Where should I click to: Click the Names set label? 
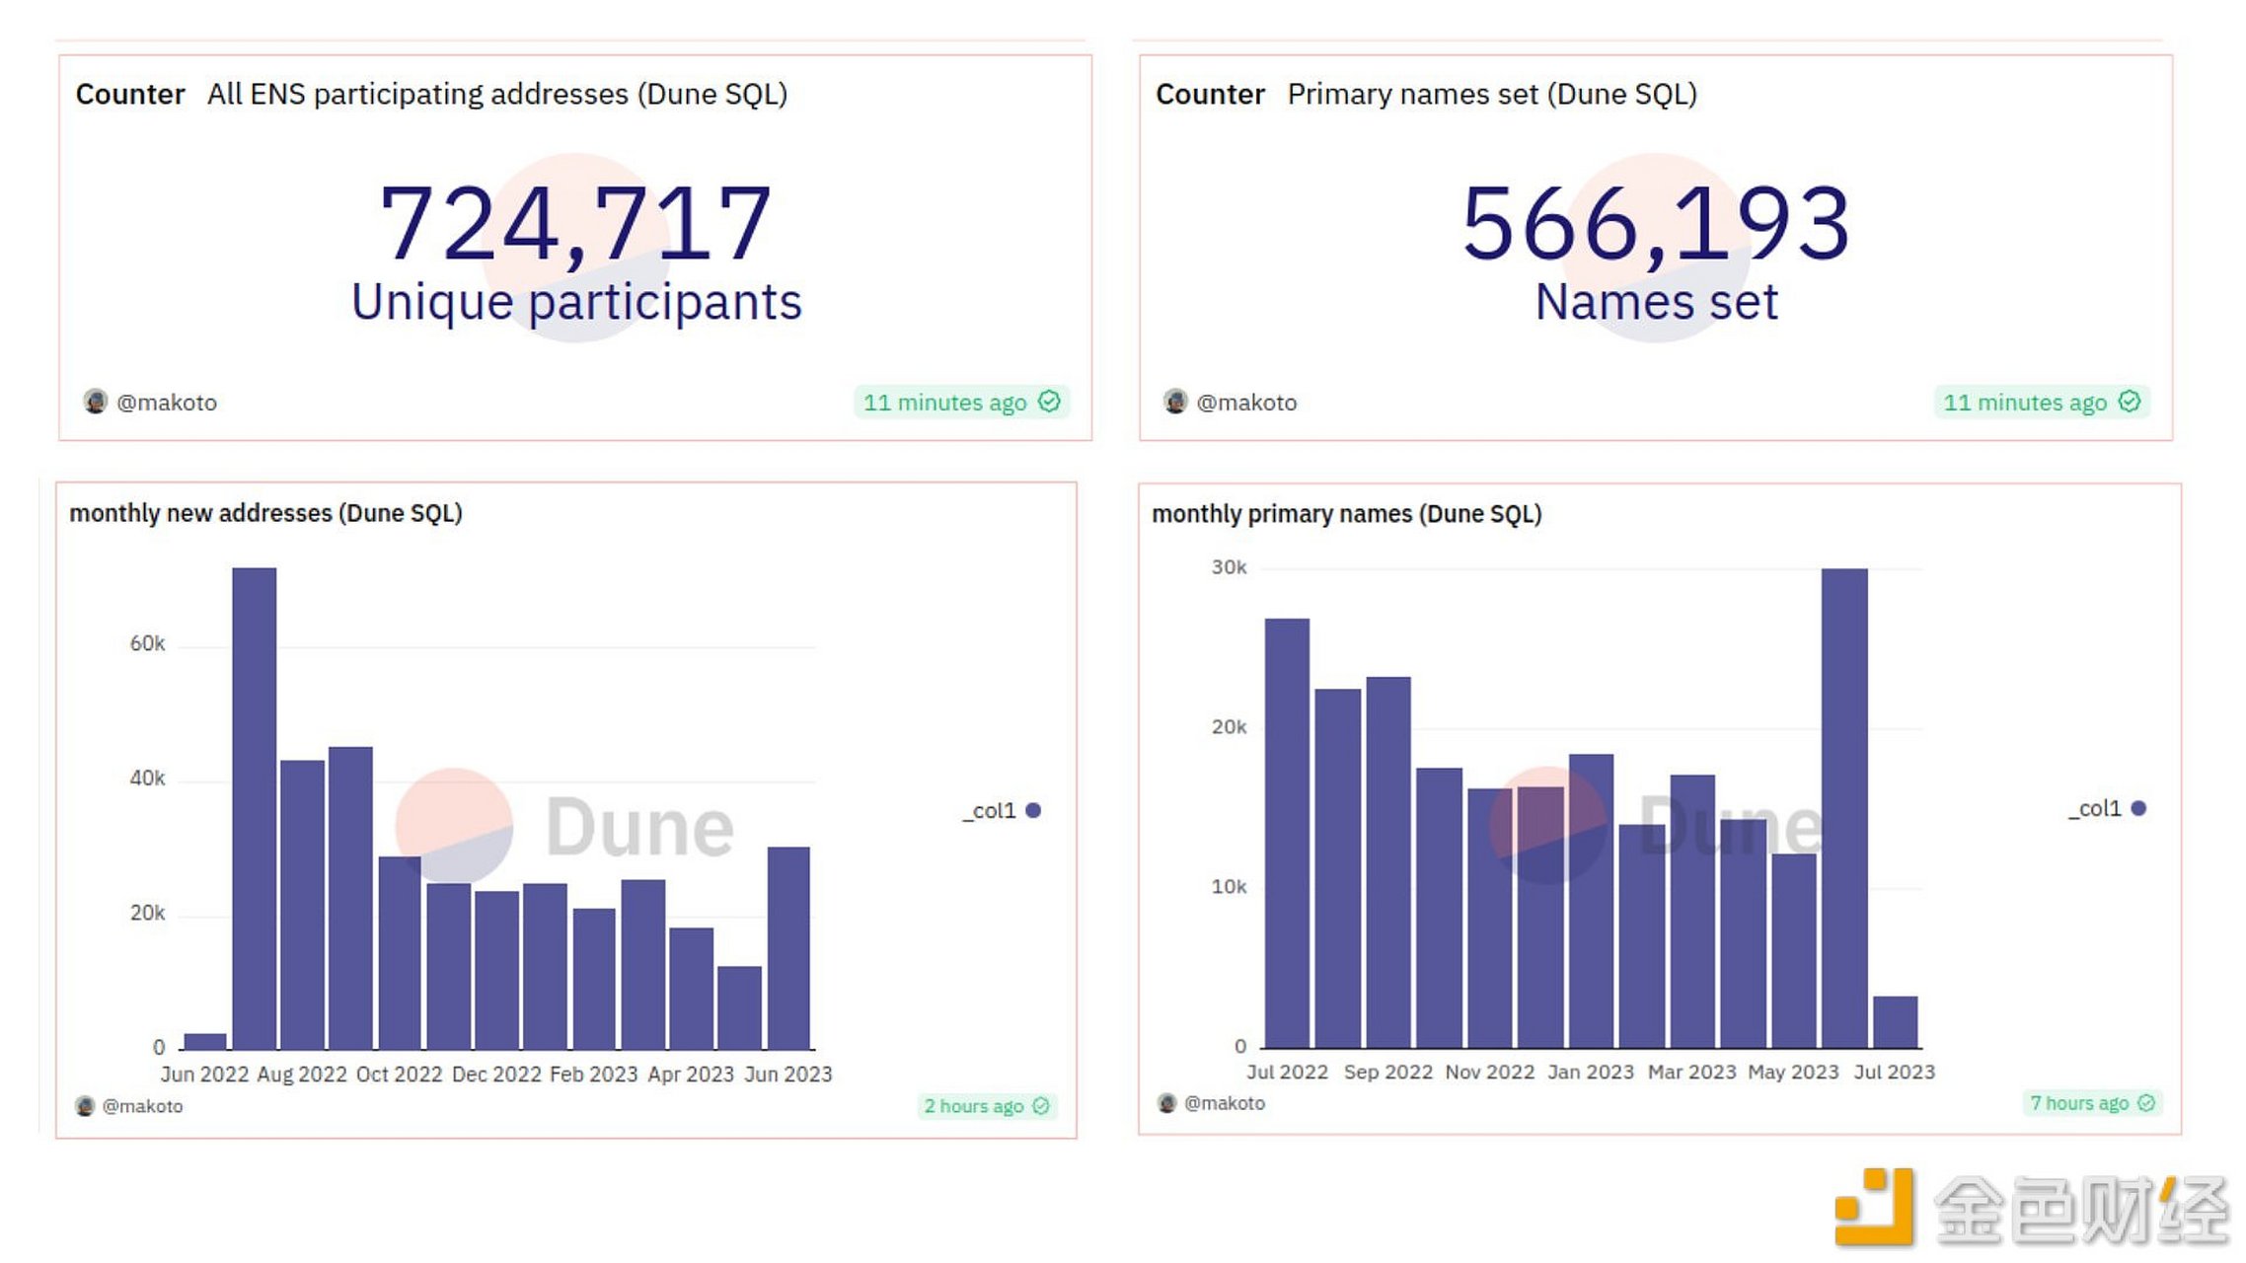tap(1657, 302)
